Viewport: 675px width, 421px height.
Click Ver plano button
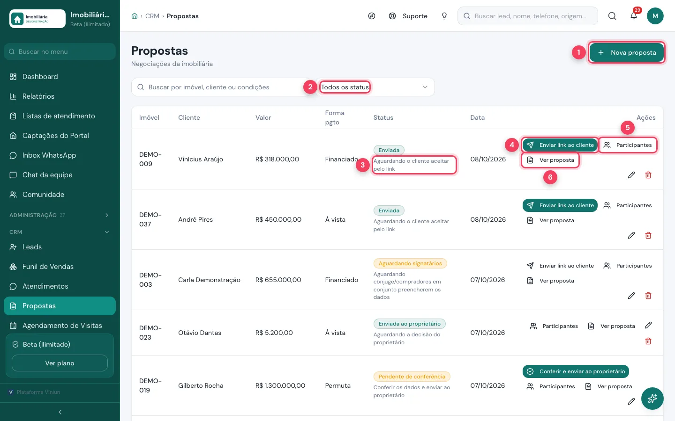tap(60, 363)
